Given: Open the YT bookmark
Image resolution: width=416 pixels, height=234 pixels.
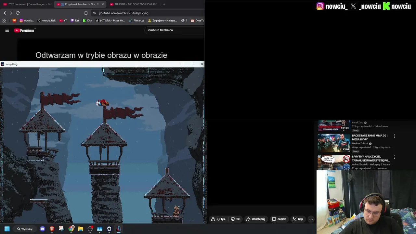Looking at the screenshot, I should (x=63, y=20).
